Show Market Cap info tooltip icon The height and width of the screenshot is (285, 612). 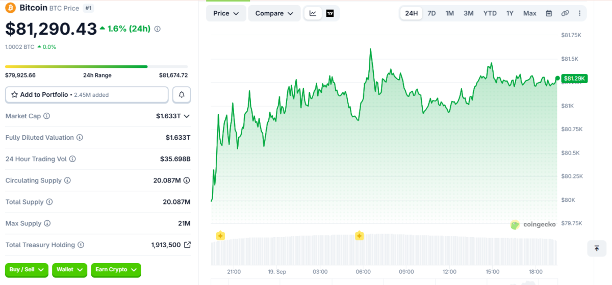(x=47, y=116)
